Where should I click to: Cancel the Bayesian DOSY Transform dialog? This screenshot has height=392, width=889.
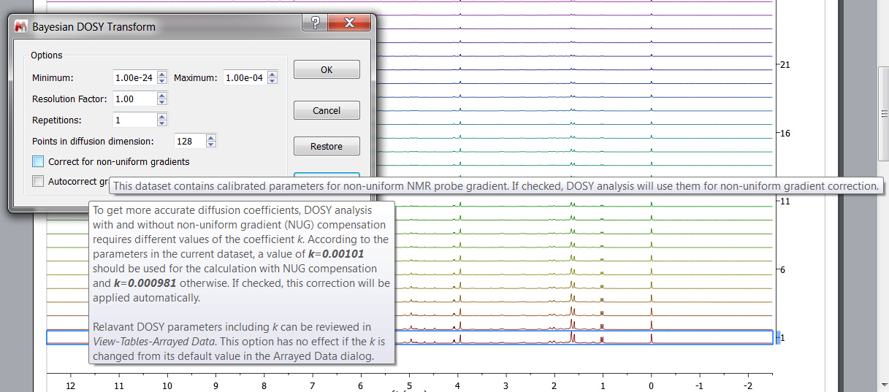click(327, 110)
